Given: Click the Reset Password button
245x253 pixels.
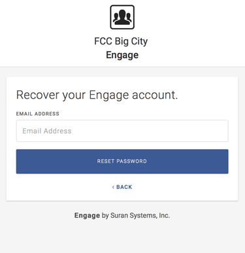Looking at the screenshot, I should 122,161.
